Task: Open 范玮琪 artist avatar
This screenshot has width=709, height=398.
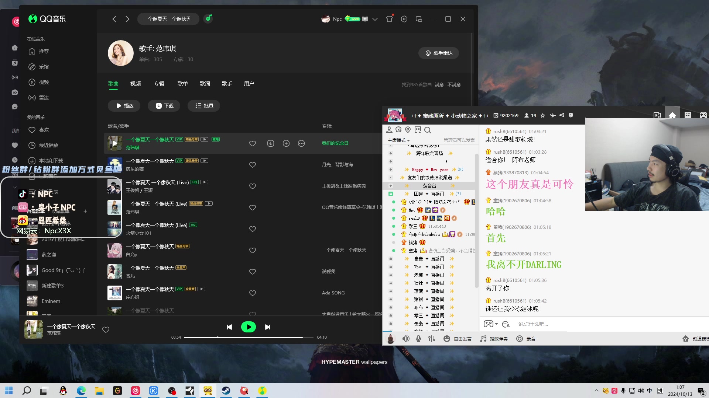Action: click(121, 53)
